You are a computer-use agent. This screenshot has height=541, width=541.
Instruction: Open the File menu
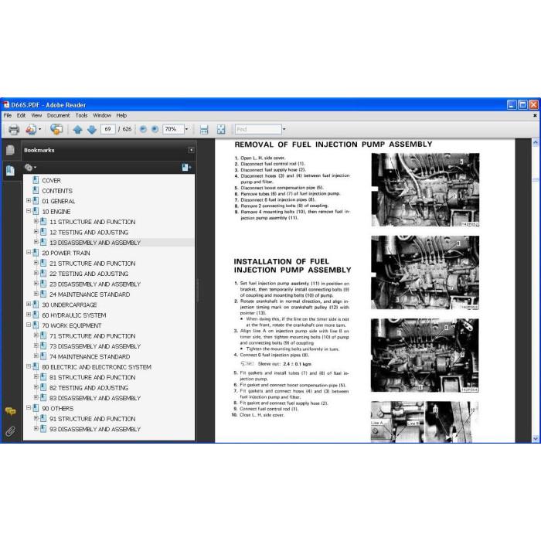coord(8,115)
